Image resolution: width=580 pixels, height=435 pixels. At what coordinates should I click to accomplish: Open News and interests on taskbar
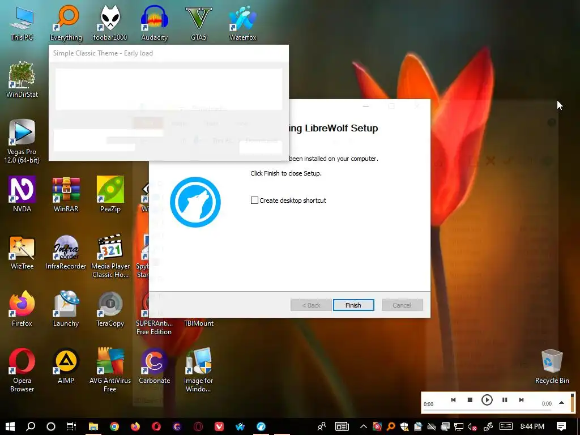click(342, 427)
